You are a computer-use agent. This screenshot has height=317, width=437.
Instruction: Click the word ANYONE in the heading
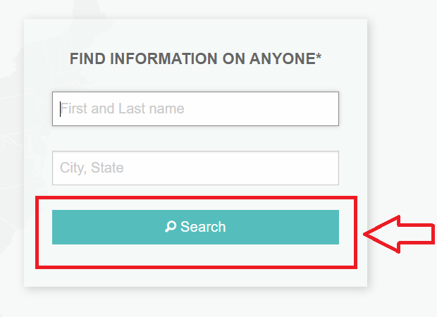tap(283, 58)
